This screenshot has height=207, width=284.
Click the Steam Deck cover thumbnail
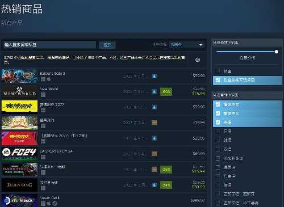[x=19, y=200]
